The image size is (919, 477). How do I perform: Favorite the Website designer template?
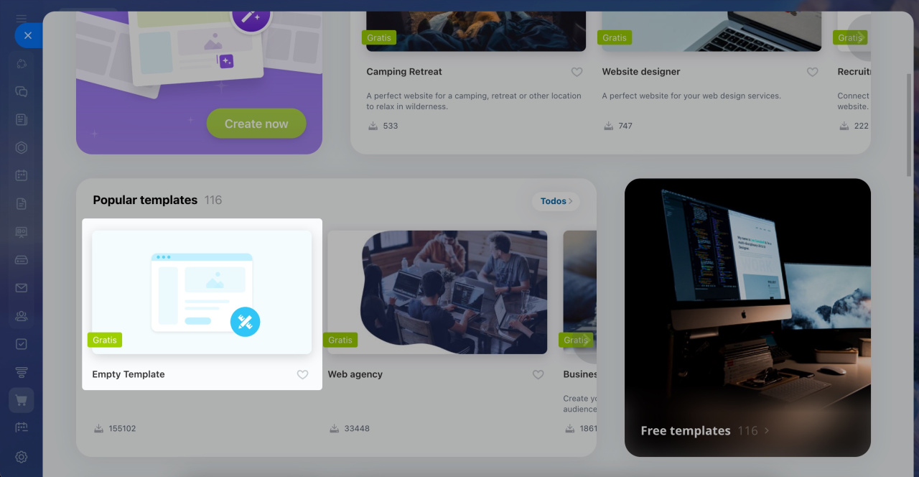coord(812,73)
